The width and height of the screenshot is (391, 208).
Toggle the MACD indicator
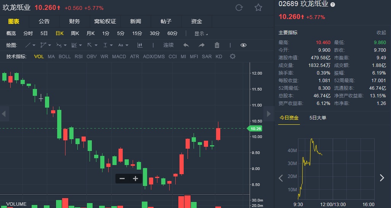pyautogui.click(x=119, y=57)
